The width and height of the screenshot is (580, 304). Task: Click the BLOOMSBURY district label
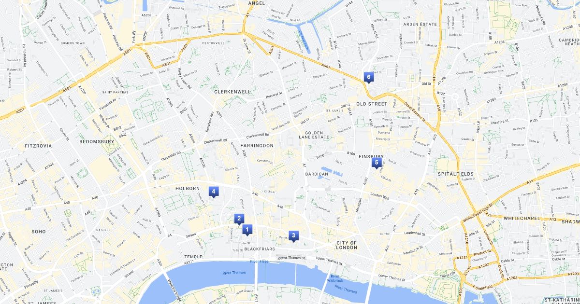click(97, 142)
